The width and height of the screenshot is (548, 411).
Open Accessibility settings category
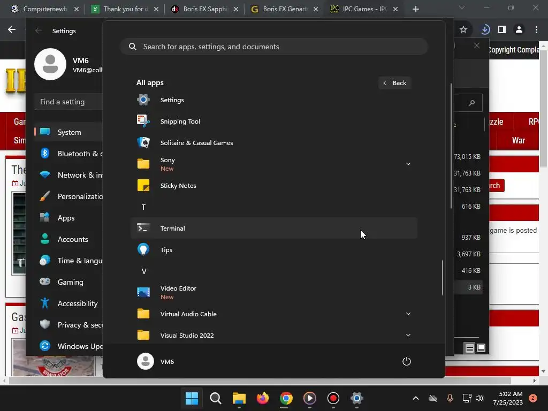point(68,303)
